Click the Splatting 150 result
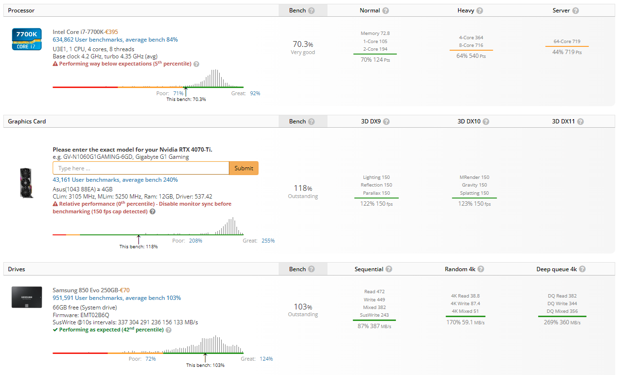The width and height of the screenshot is (620, 375). (474, 193)
